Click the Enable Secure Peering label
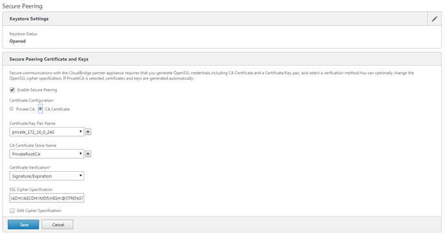Image resolution: width=445 pixels, height=234 pixels. [37, 90]
